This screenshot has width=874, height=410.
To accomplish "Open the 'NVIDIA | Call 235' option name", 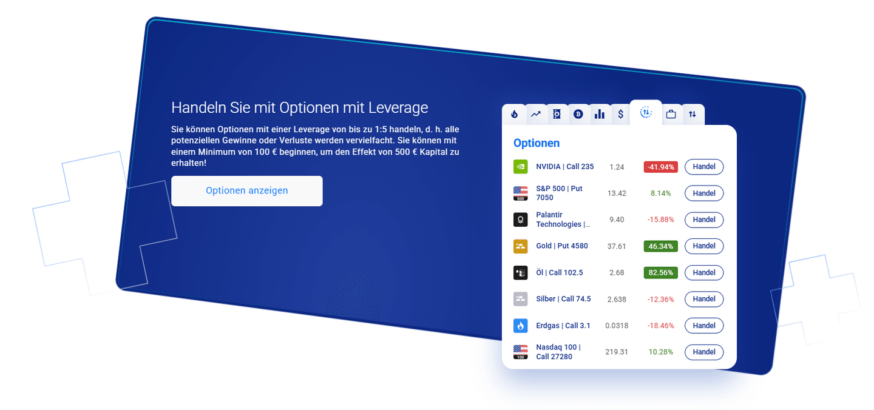I will tap(565, 167).
